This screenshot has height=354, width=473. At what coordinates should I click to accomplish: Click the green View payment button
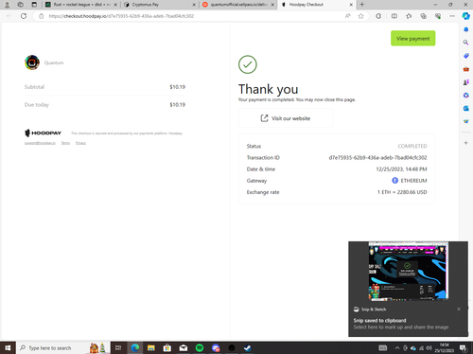click(x=413, y=38)
